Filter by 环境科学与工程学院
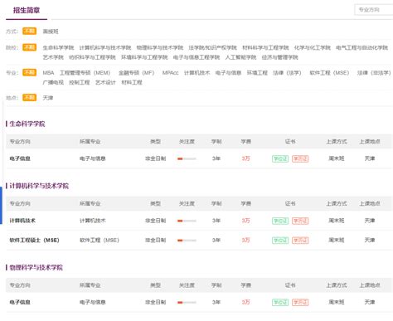Viewport: 393px width, 321px height. (x=144, y=57)
